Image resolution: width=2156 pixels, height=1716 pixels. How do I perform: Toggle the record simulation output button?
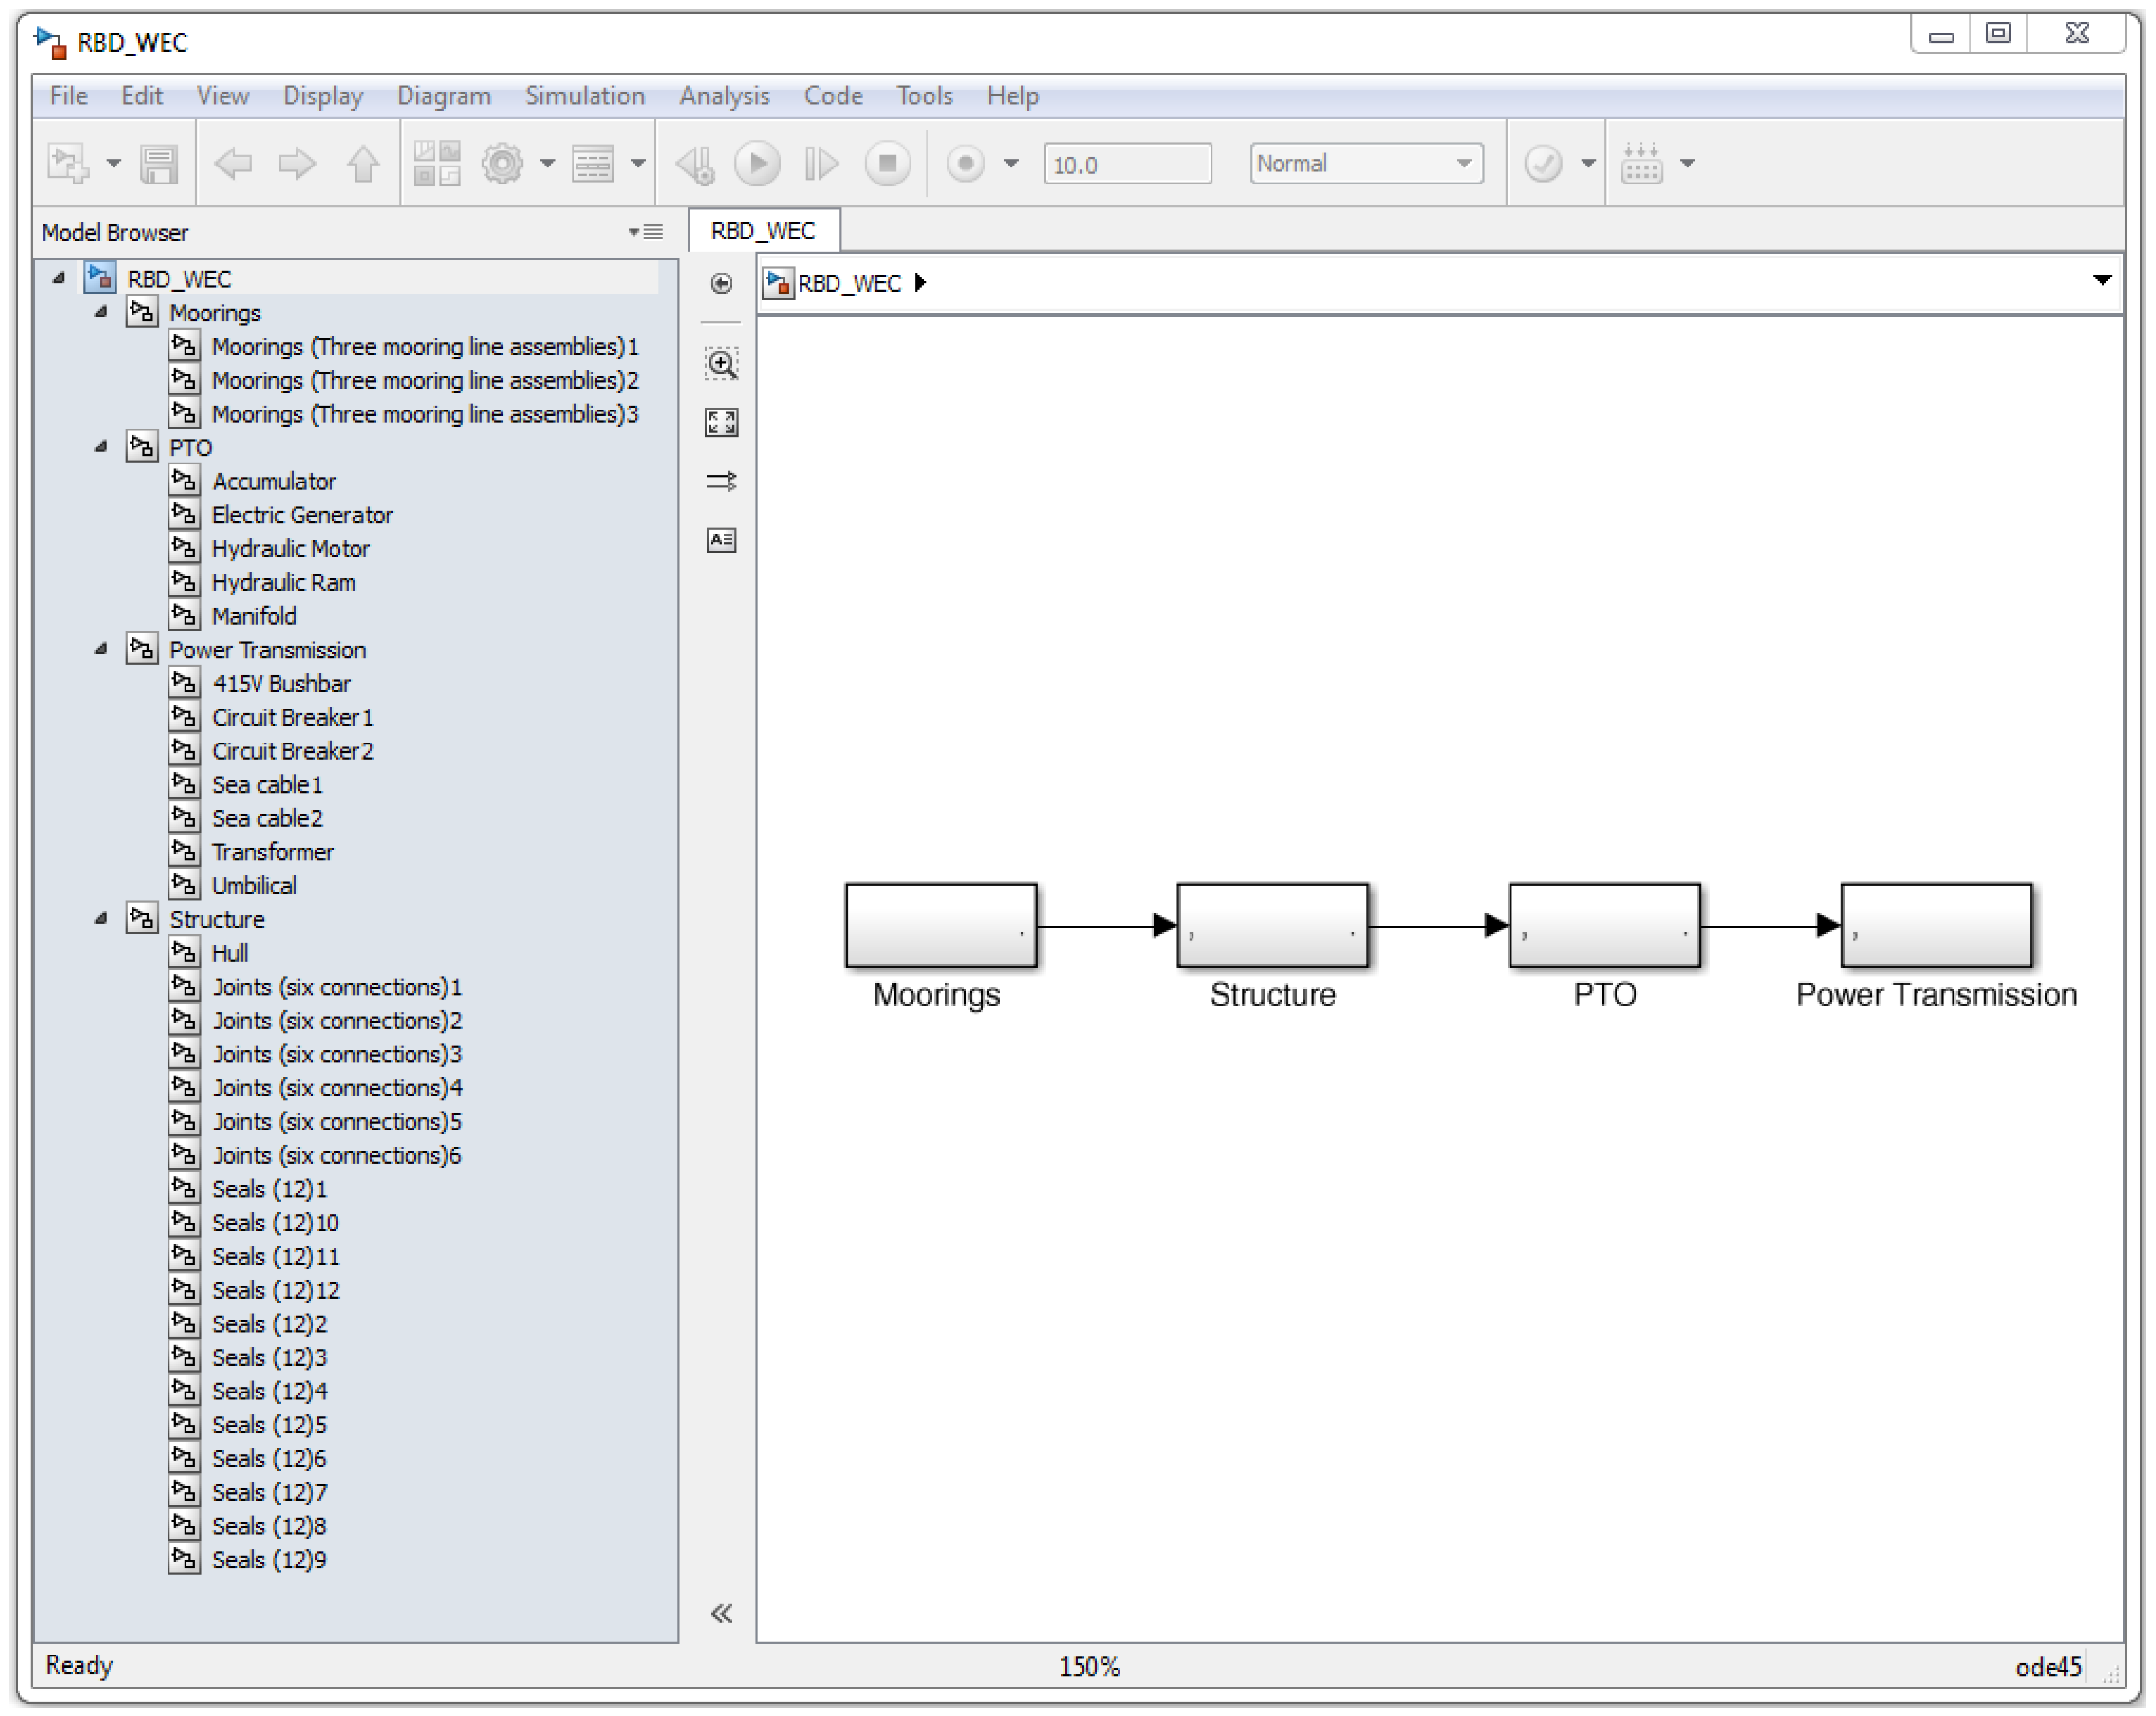pos(965,163)
